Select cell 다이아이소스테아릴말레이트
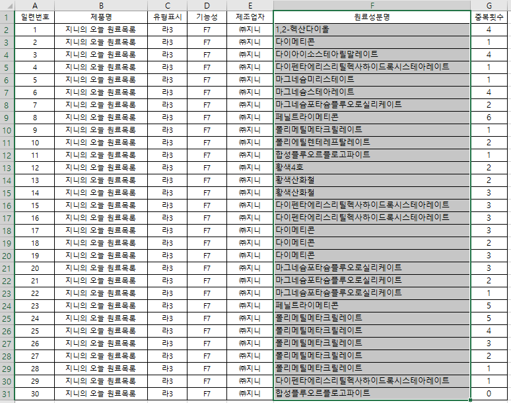 (x=372, y=55)
